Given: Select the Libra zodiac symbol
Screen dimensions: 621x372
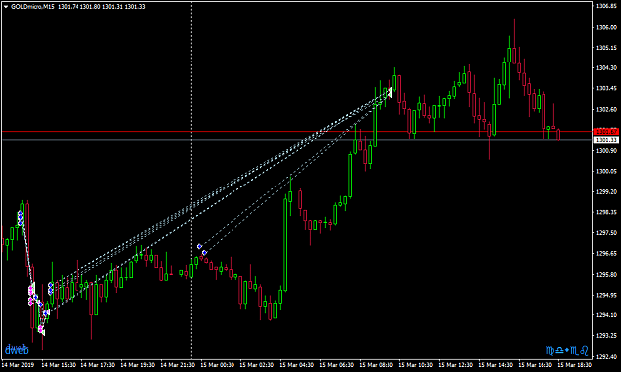Looking at the screenshot, I should coord(559,350).
